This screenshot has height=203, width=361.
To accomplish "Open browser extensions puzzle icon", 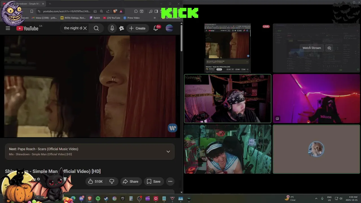I will [136, 11].
